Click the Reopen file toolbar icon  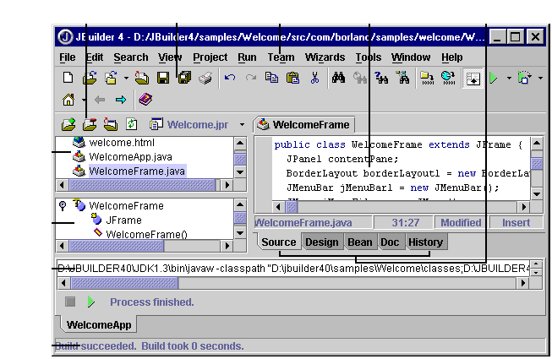(x=112, y=78)
